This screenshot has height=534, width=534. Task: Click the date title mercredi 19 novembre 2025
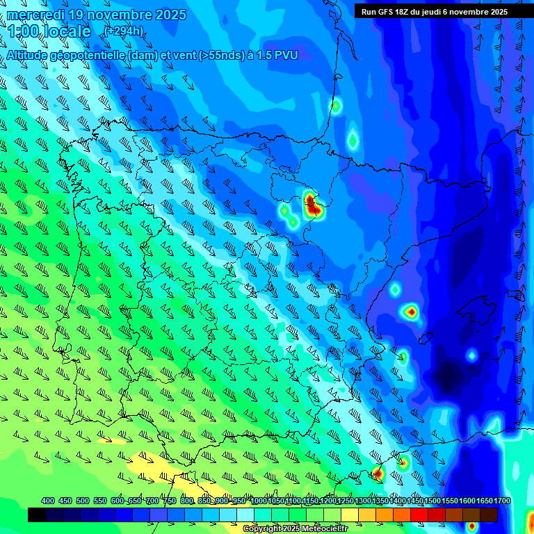[x=97, y=15]
